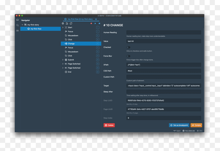Step replay with the skip-to-next icon
220x151 pixels.
(99, 23)
